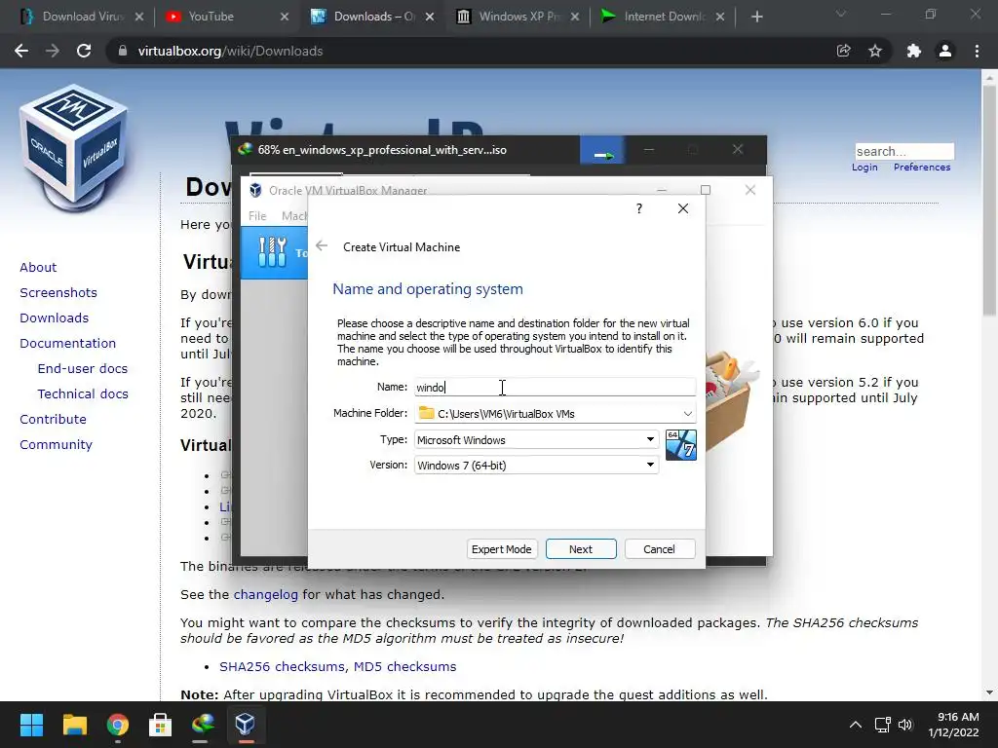The width and height of the screenshot is (998, 748).
Task: Open the Windows Start menu
Action: tap(31, 725)
